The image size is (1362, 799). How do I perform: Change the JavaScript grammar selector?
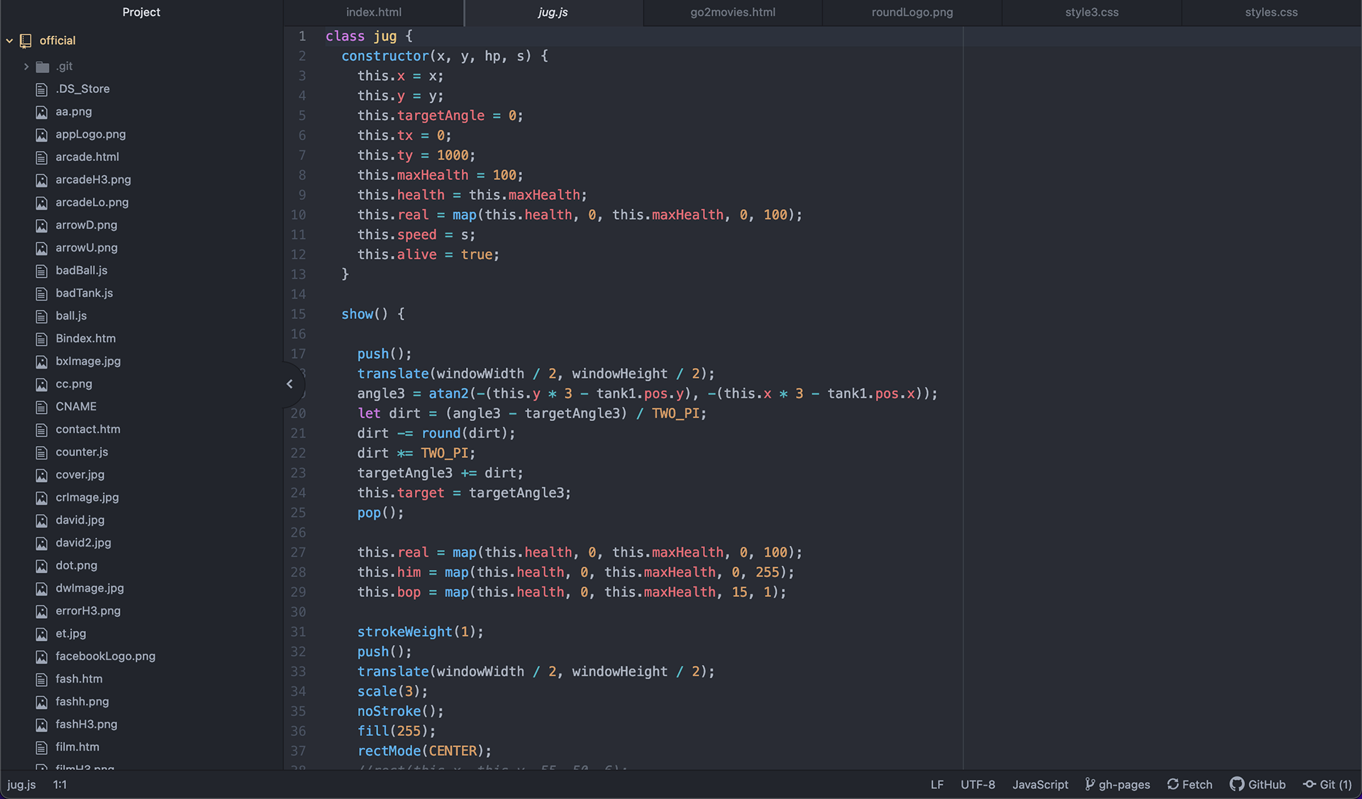coord(1040,784)
